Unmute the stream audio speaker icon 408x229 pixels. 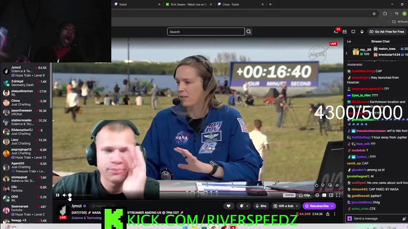click(x=65, y=195)
